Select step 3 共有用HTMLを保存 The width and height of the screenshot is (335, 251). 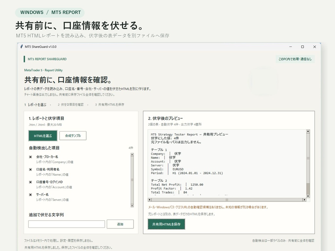[110, 105]
